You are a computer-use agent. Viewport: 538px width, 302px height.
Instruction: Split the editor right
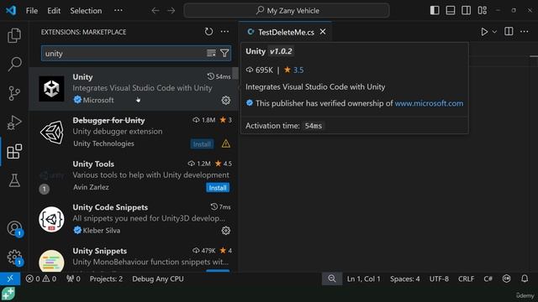509,32
